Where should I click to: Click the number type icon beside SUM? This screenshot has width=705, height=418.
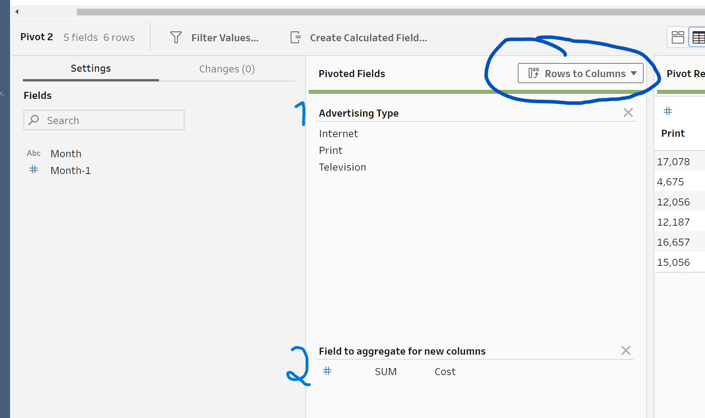[327, 371]
